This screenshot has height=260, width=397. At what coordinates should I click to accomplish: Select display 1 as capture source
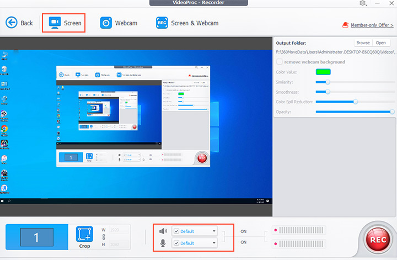37,237
